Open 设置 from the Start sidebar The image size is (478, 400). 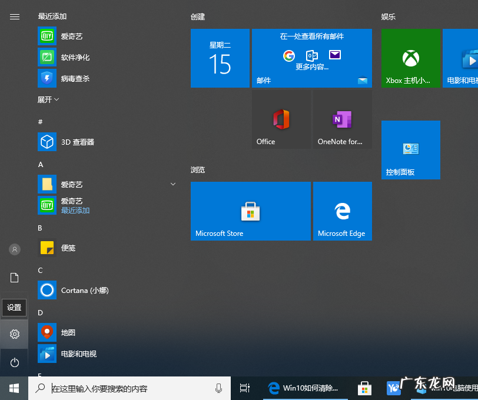pyautogui.click(x=14, y=334)
